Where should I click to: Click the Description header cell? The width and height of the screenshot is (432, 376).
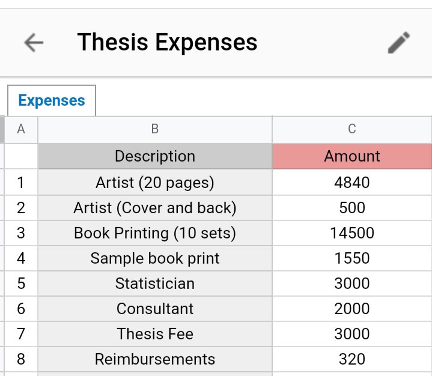tap(155, 156)
